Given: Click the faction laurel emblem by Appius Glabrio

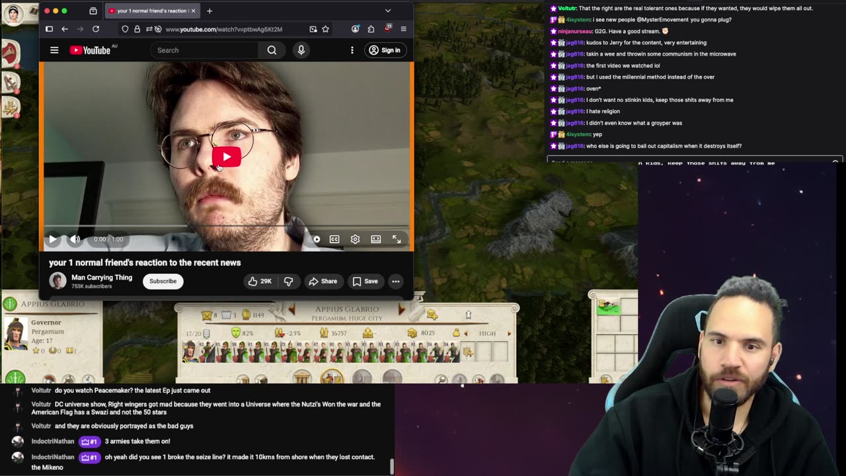Looking at the screenshot, I should click(x=9, y=304).
